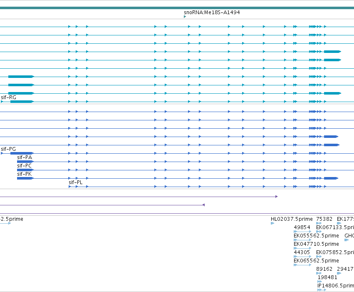
Task: Click the EK055562.5prime label
Action: coord(316,236)
